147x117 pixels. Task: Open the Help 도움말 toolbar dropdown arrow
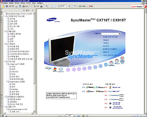pos(86,6)
